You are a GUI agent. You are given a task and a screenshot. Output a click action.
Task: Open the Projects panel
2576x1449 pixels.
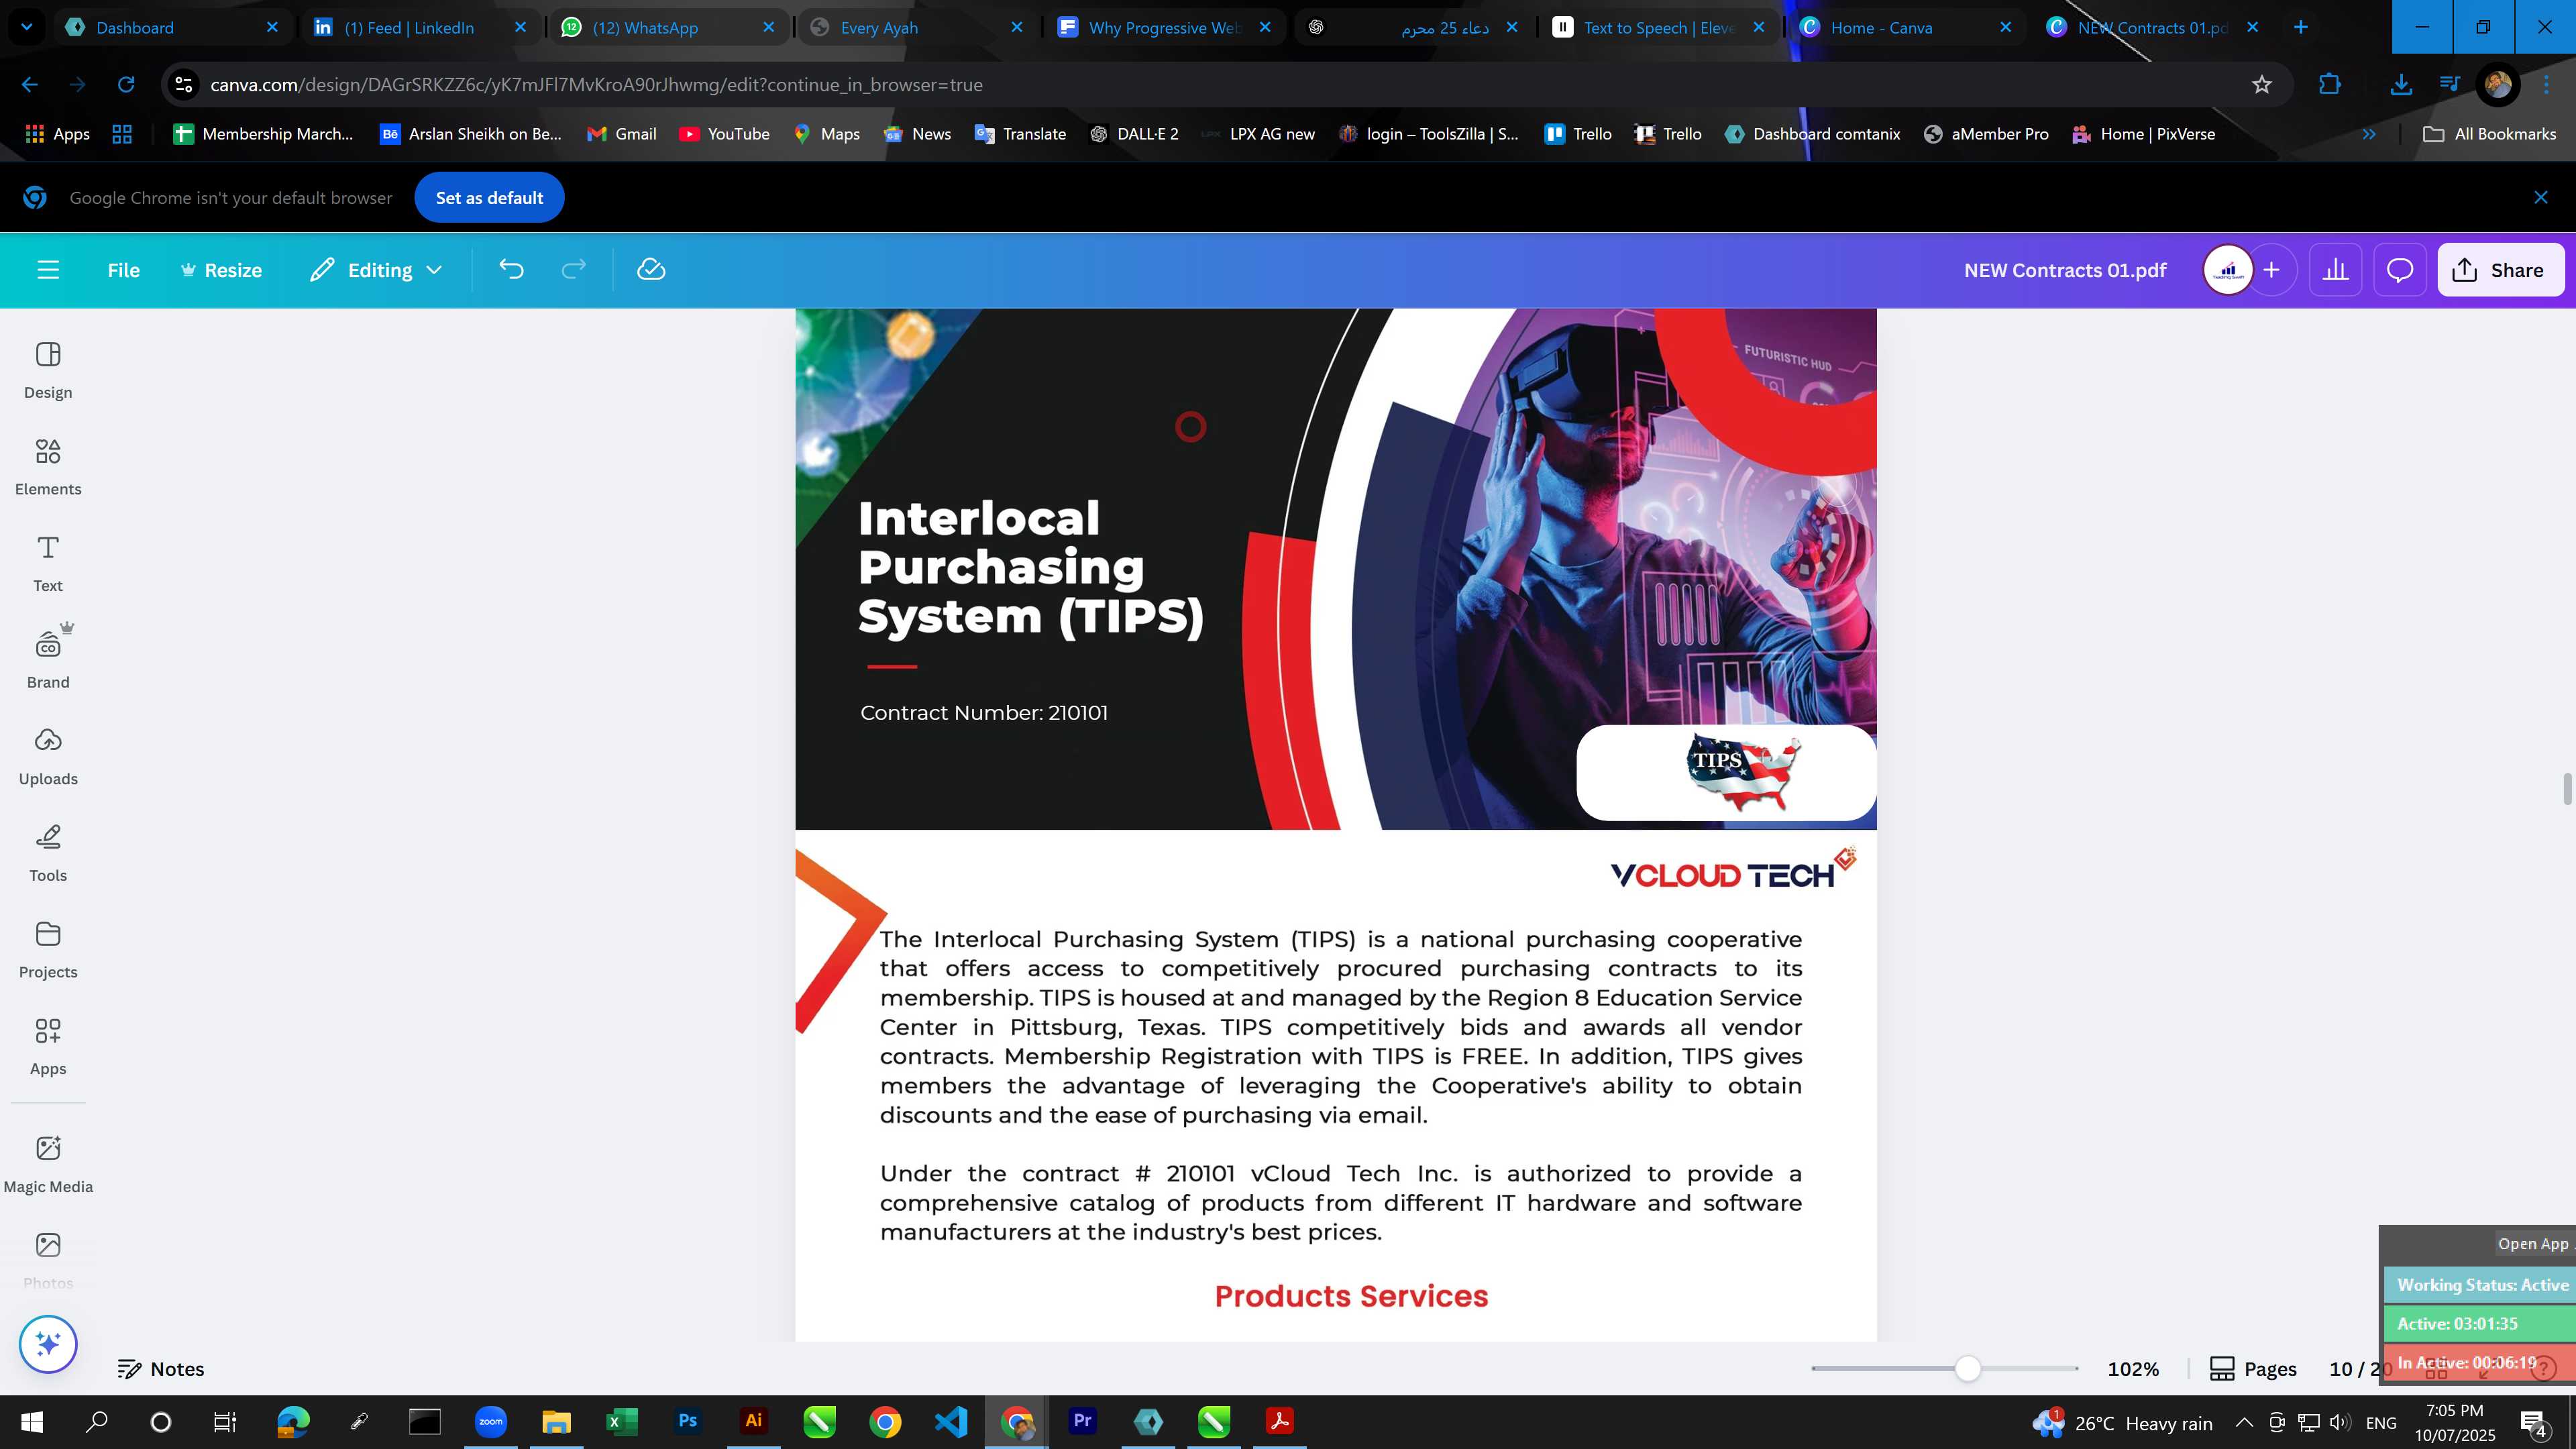pyautogui.click(x=48, y=950)
